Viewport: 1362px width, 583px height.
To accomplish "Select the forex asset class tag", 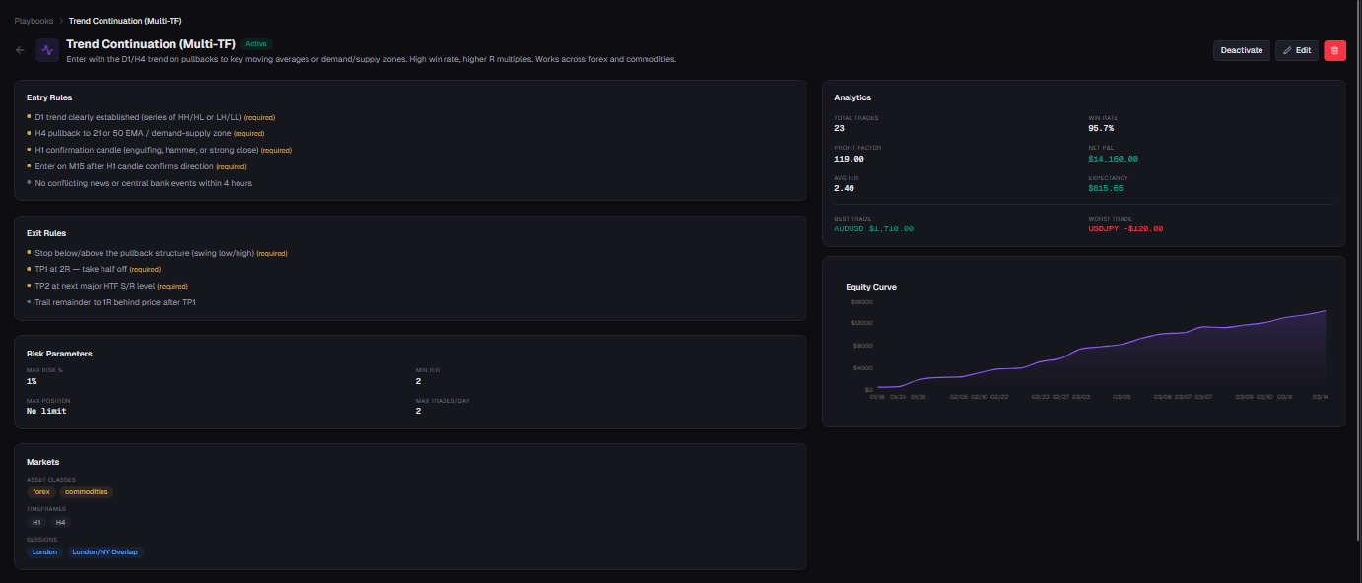I will 41,491.
